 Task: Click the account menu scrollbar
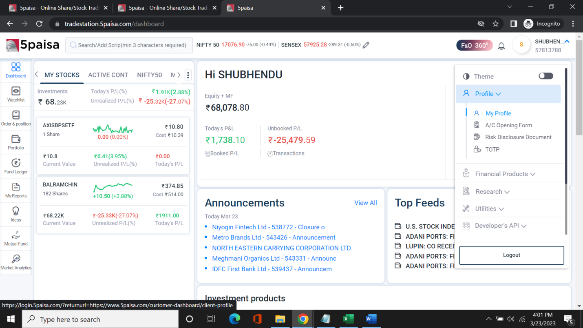tap(566, 126)
